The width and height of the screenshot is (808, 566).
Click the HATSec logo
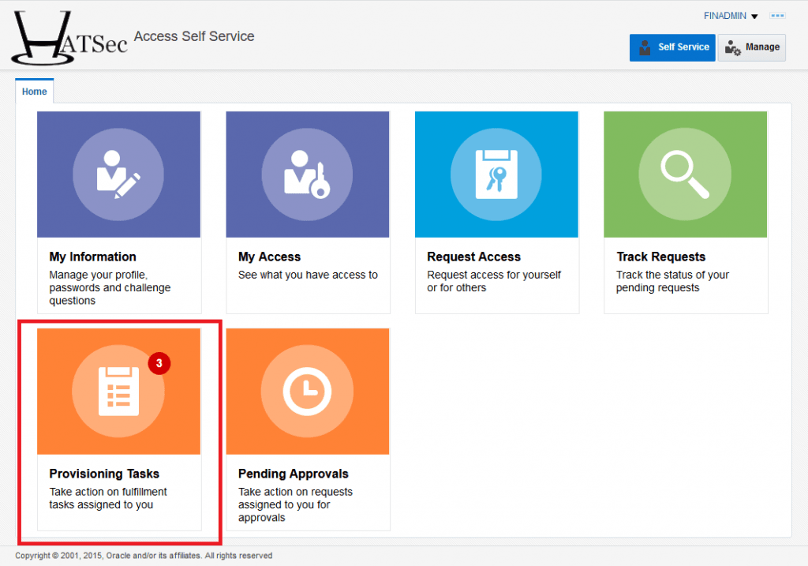(69, 38)
